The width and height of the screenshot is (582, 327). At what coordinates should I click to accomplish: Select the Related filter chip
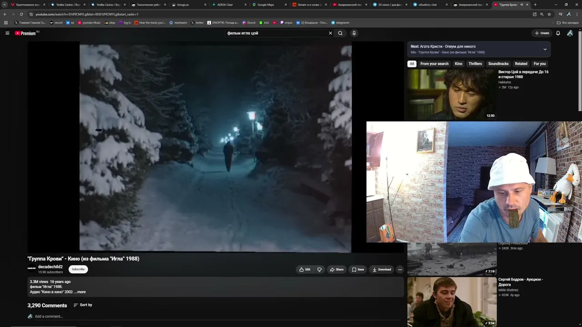pyautogui.click(x=521, y=64)
